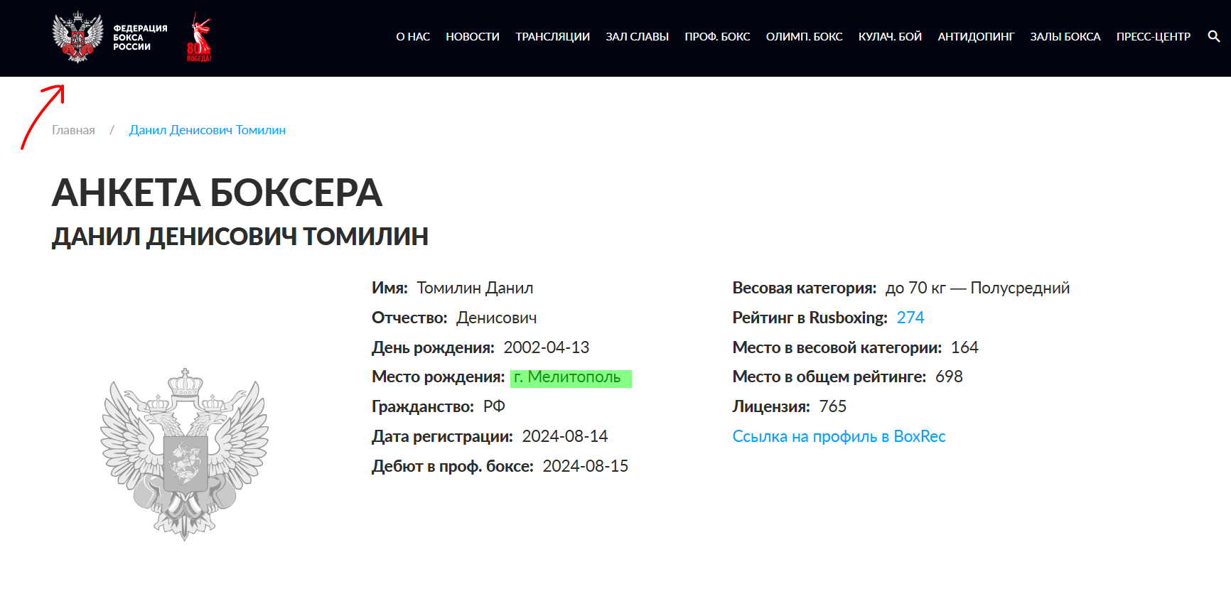The width and height of the screenshot is (1231, 611).
Task: Click the highlighted birthplace г. Мелитополь text
Action: [x=569, y=377]
